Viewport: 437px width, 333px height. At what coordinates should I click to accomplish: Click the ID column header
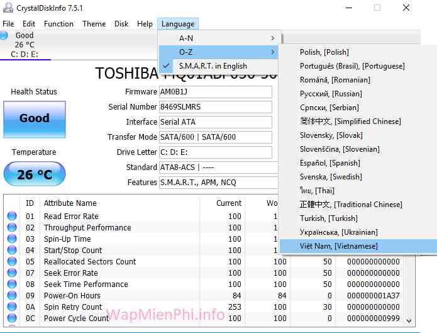[30, 203]
